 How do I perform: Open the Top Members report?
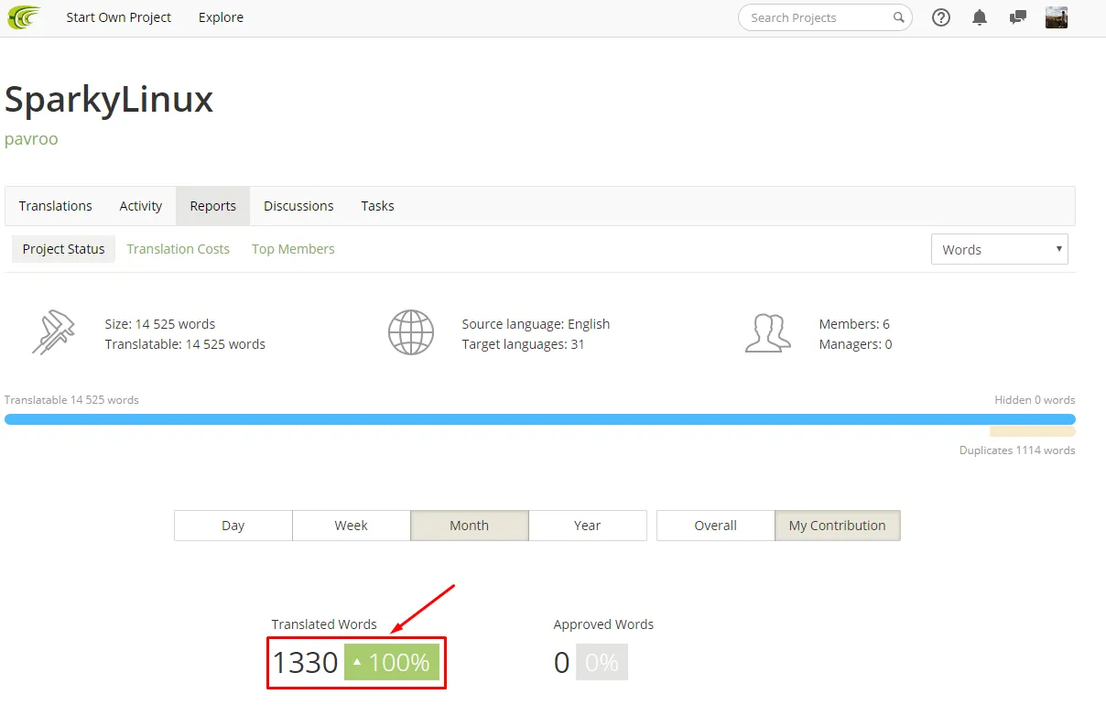pos(293,249)
